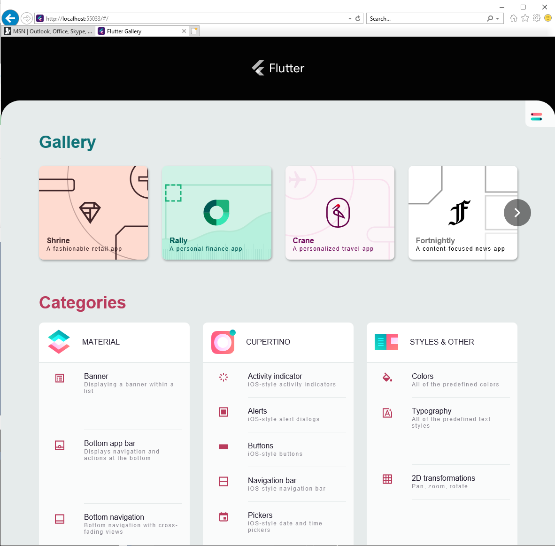Select the Flutter Gallery browser tab

point(142,31)
